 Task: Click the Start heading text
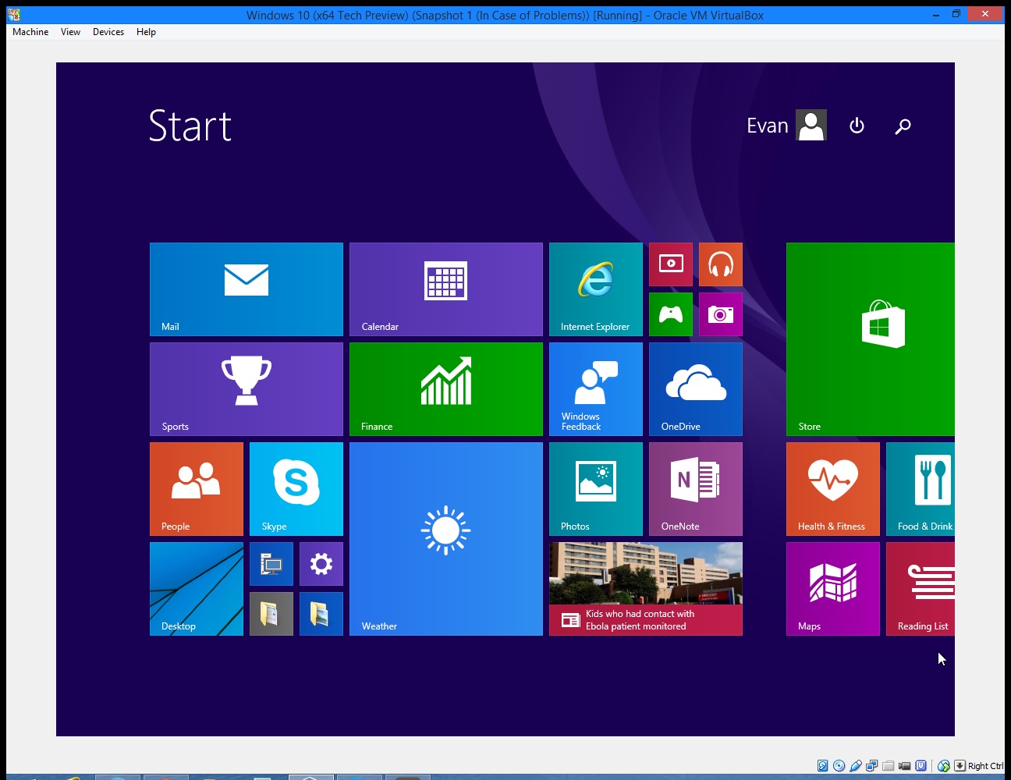[190, 126]
